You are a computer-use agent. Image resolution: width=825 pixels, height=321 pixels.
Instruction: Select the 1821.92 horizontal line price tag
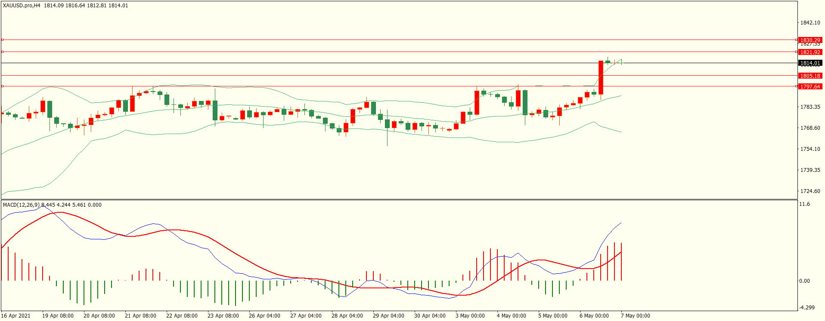click(810, 52)
